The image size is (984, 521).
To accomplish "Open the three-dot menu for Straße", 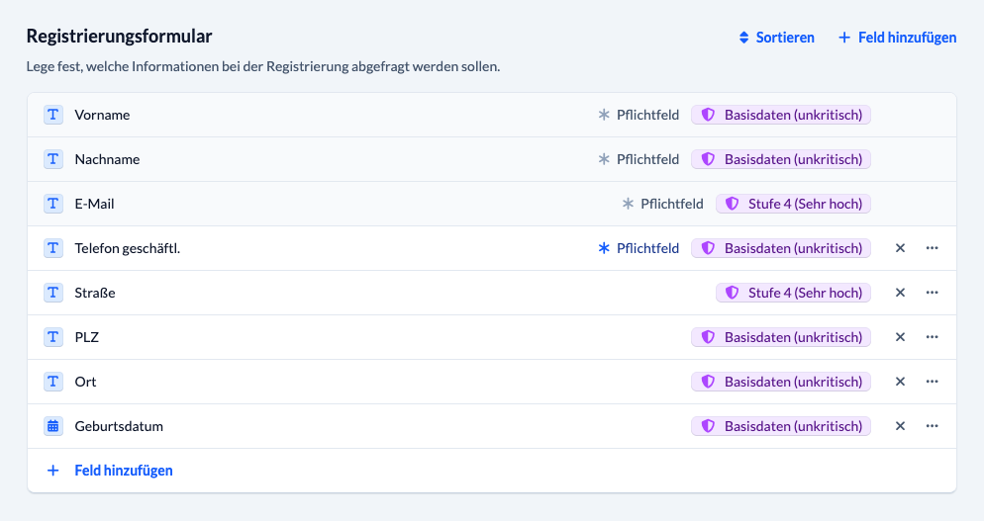I will 932,293.
